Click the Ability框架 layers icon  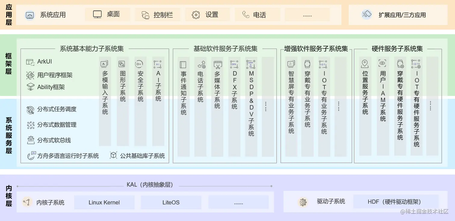(30, 87)
